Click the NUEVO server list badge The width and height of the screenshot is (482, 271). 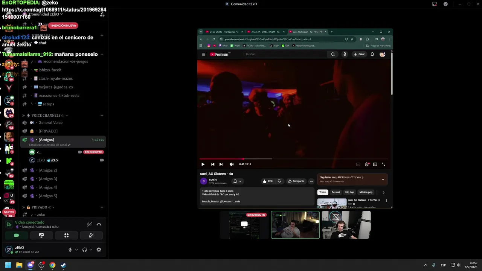point(9,212)
